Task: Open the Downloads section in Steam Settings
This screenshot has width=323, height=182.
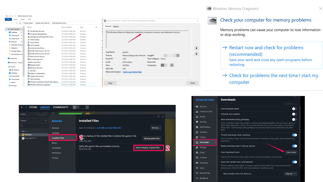Action: (x=205, y=142)
